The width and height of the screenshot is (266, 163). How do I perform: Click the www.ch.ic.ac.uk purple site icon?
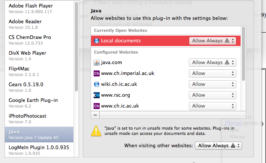tap(97, 106)
